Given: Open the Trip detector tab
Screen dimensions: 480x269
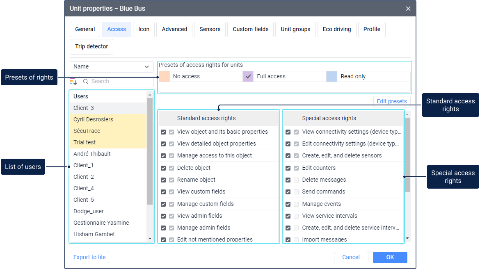Looking at the screenshot, I should pos(91,47).
